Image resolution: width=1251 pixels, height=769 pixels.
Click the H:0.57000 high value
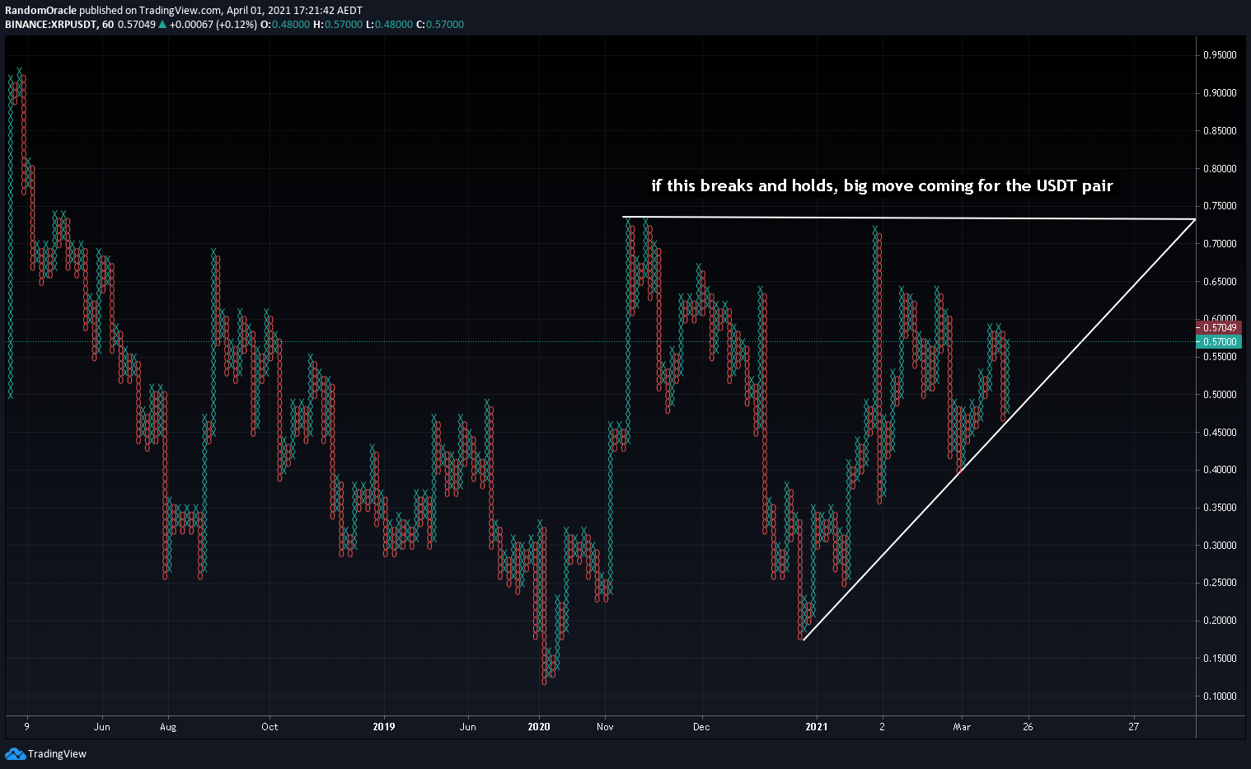(x=338, y=25)
